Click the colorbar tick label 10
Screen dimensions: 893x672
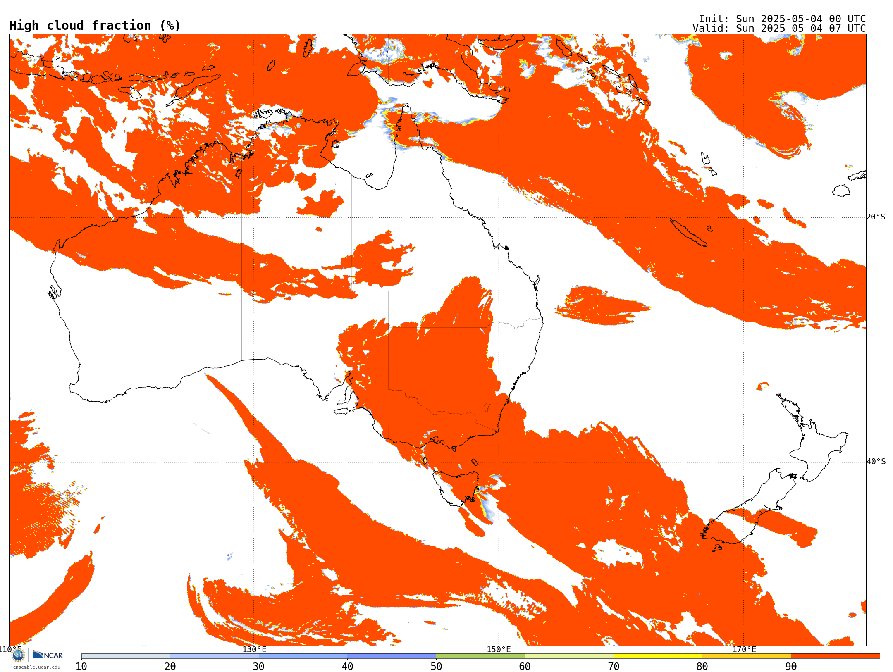pos(81,667)
